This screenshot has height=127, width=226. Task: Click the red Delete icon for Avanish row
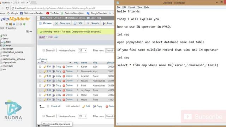coord(64,76)
